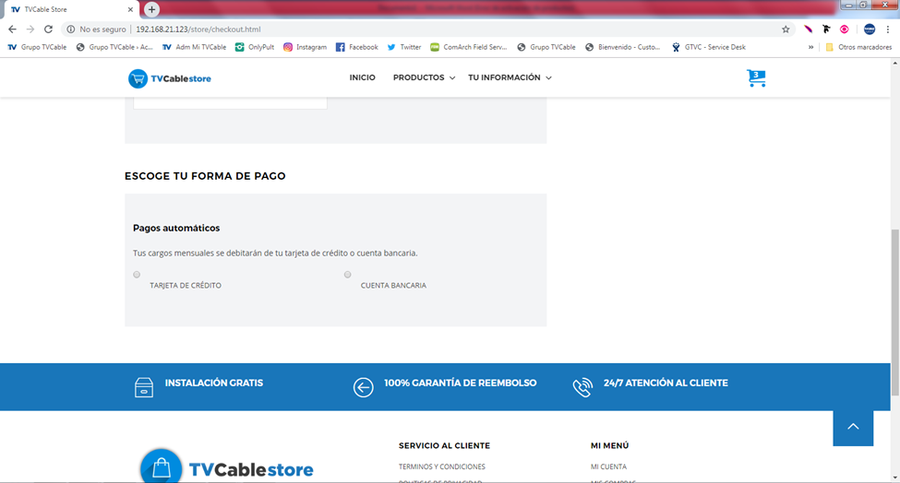
Task: Open the third Grupo TVCable bookmark
Action: tap(546, 47)
